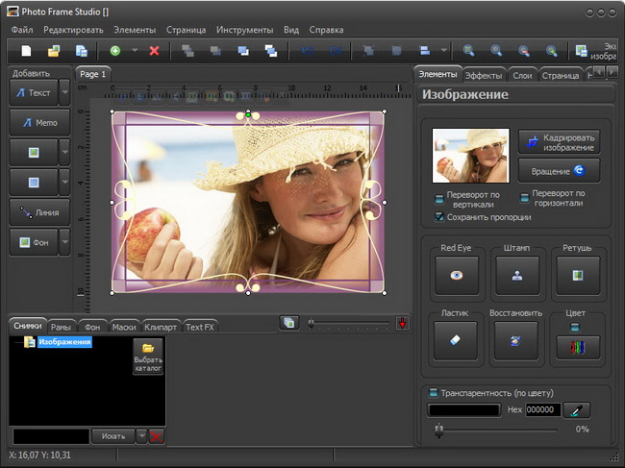Open the Ретушь retouch tool

click(578, 275)
